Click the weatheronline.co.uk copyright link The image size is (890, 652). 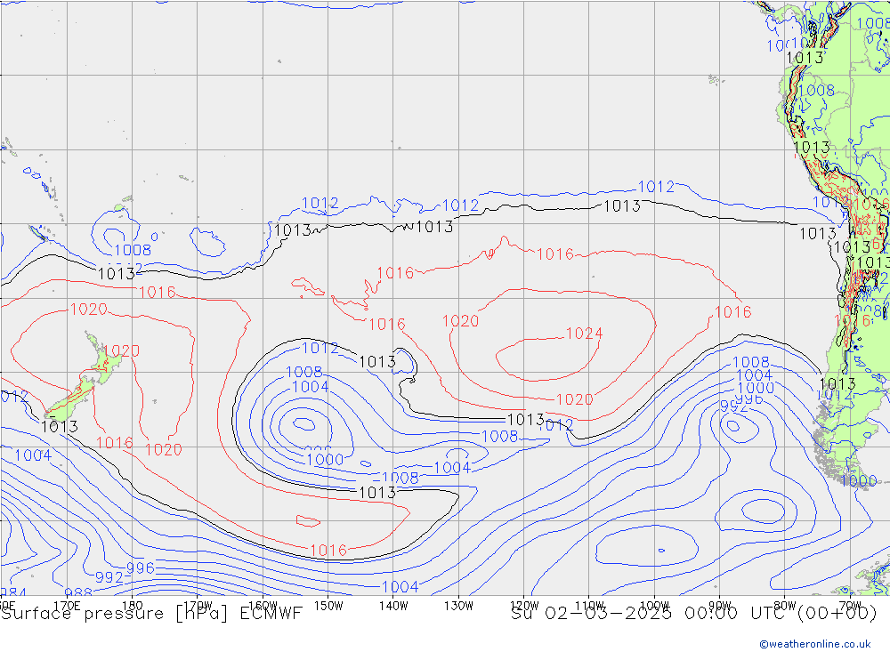(815, 643)
